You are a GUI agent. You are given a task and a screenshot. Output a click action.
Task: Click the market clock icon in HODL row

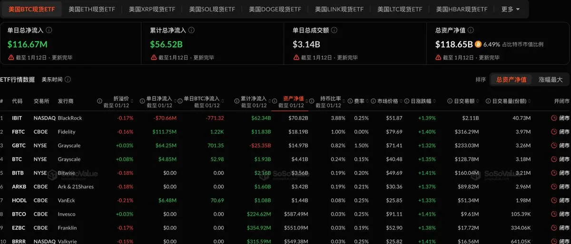click(x=554, y=201)
